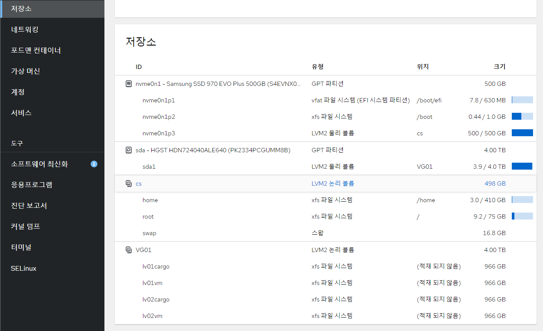Open the VG01 volume group row
Image resolution: width=543 pixels, height=331 pixels.
tap(325, 250)
